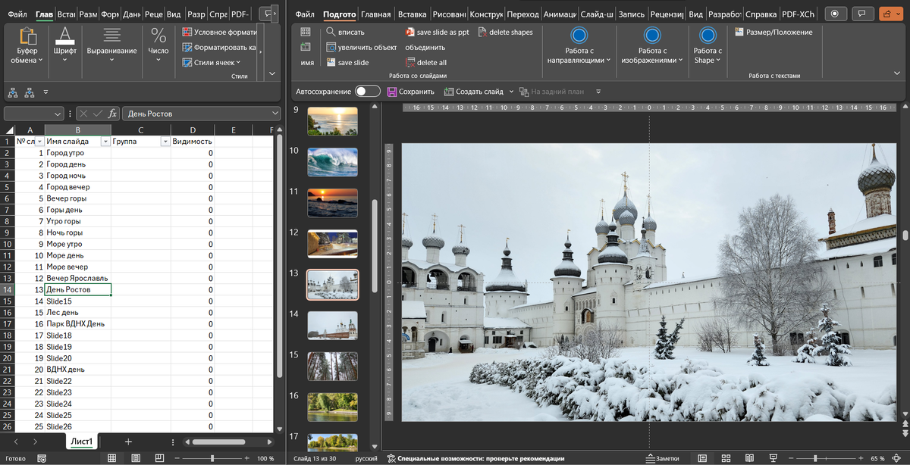Open the 'Имя слайда' column filter

click(x=105, y=142)
